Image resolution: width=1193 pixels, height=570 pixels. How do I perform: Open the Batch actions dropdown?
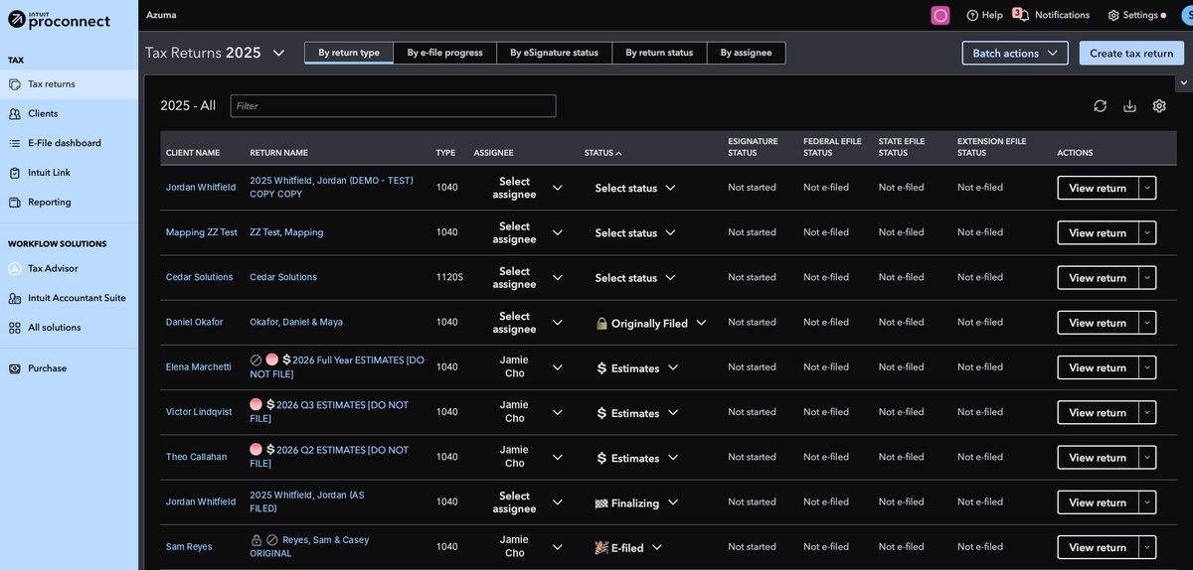[1015, 54]
